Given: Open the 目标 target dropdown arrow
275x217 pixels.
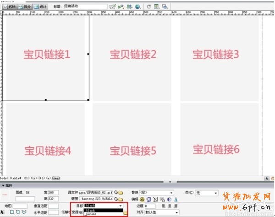Looking at the screenshot, I should point(121,206).
